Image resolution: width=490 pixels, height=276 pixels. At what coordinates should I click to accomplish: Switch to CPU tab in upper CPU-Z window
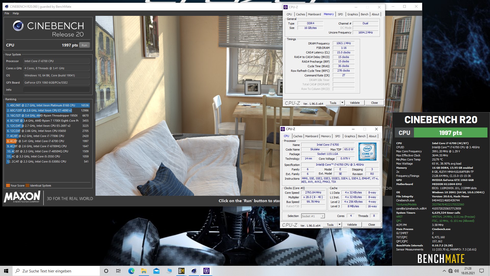pos(289,14)
